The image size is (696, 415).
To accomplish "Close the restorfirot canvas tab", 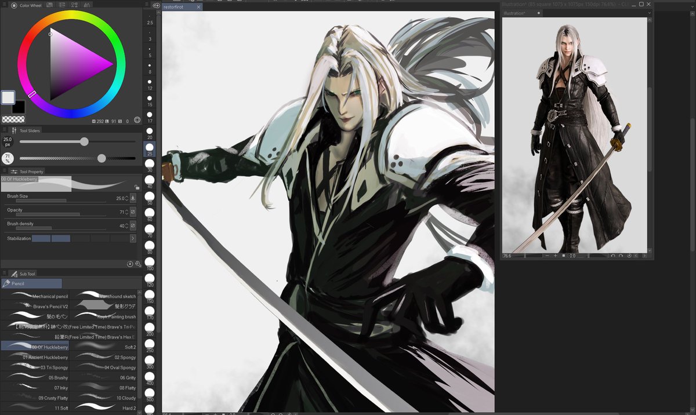I will 198,8.
